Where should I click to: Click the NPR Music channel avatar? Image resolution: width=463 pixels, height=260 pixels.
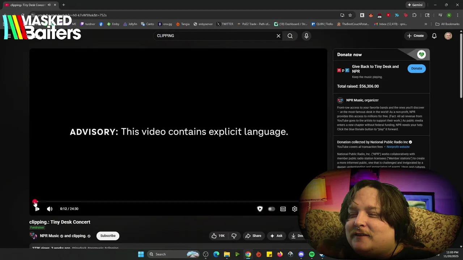(33, 236)
